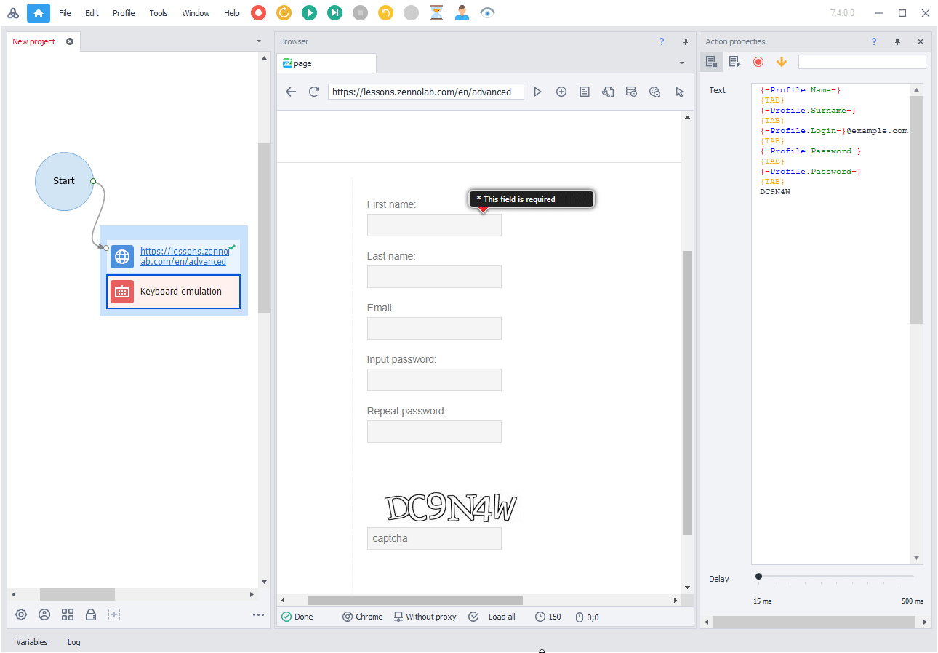938x653 pixels.
Task: Click the hourglass icon in the top toolbar
Action: [436, 12]
